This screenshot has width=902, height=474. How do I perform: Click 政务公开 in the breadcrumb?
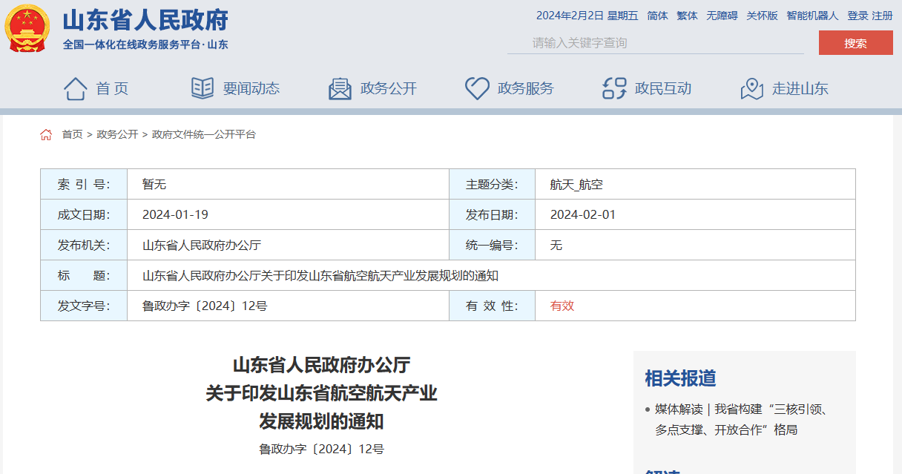click(117, 134)
